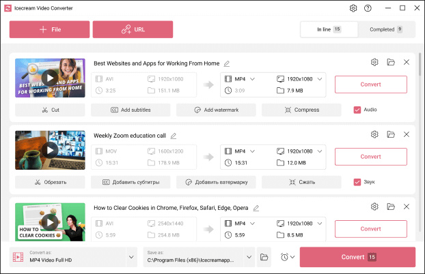Convert the Weekly Zoom education call video
Screen dimensions: 425x274
click(x=371, y=157)
